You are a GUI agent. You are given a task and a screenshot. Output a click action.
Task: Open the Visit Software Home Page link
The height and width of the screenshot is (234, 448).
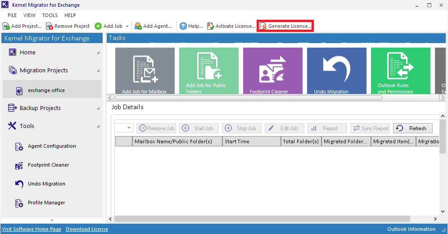[32, 229]
